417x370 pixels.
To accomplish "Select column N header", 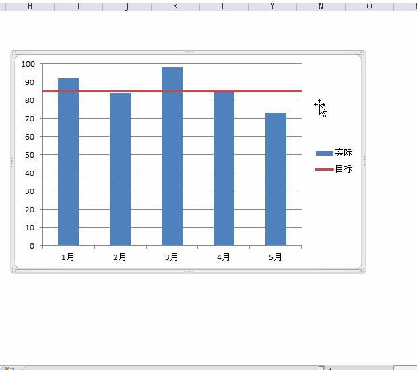I will pyautogui.click(x=321, y=6).
